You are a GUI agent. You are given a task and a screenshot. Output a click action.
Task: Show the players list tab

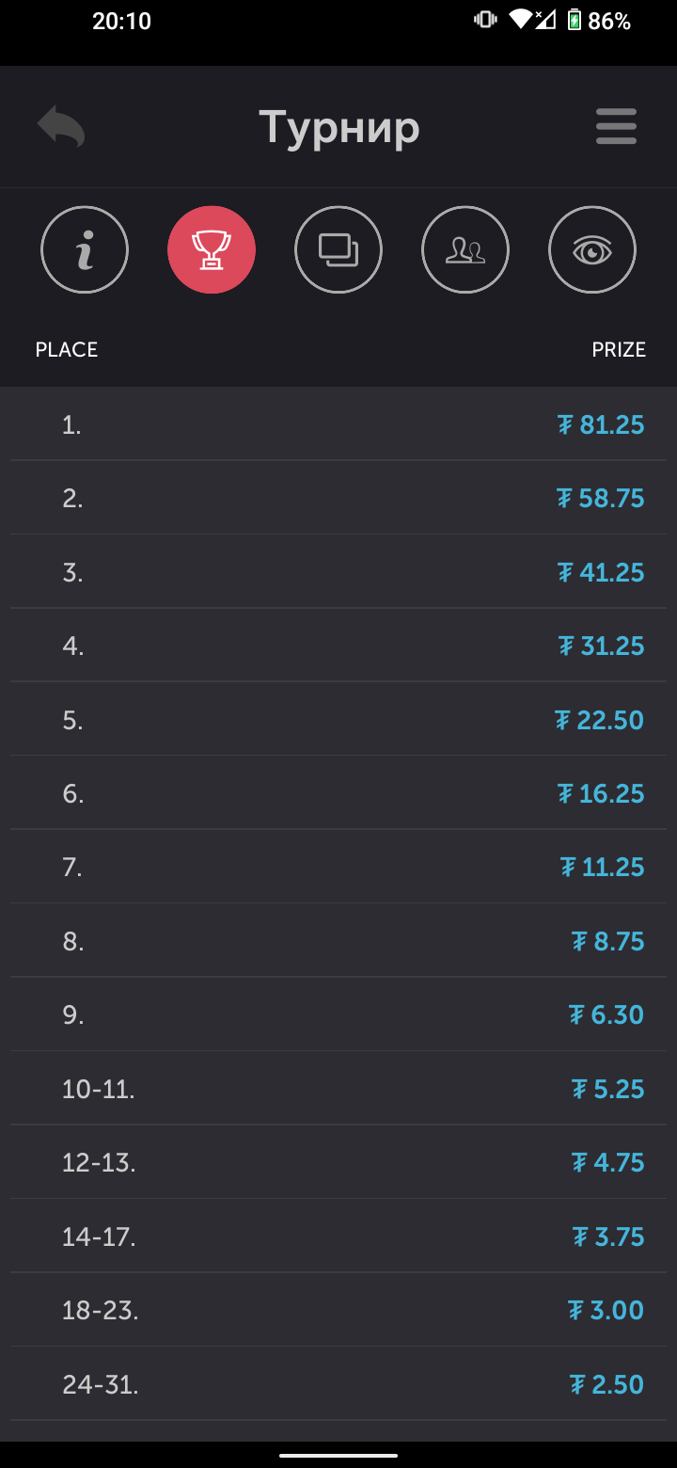[465, 250]
